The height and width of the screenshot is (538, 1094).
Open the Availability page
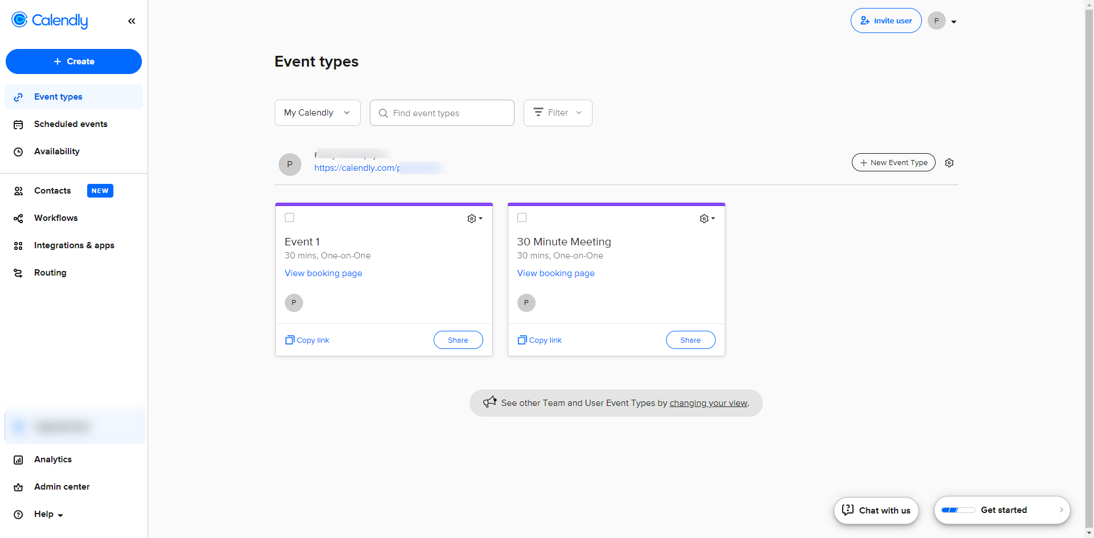pyautogui.click(x=74, y=151)
